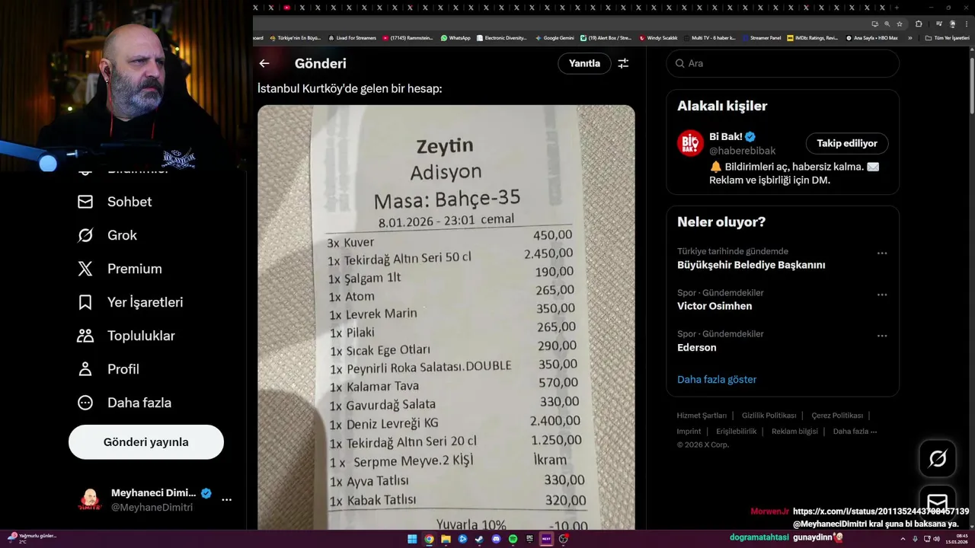975x548 pixels.
Task: Open the Imprint footer link
Action: pyautogui.click(x=689, y=431)
